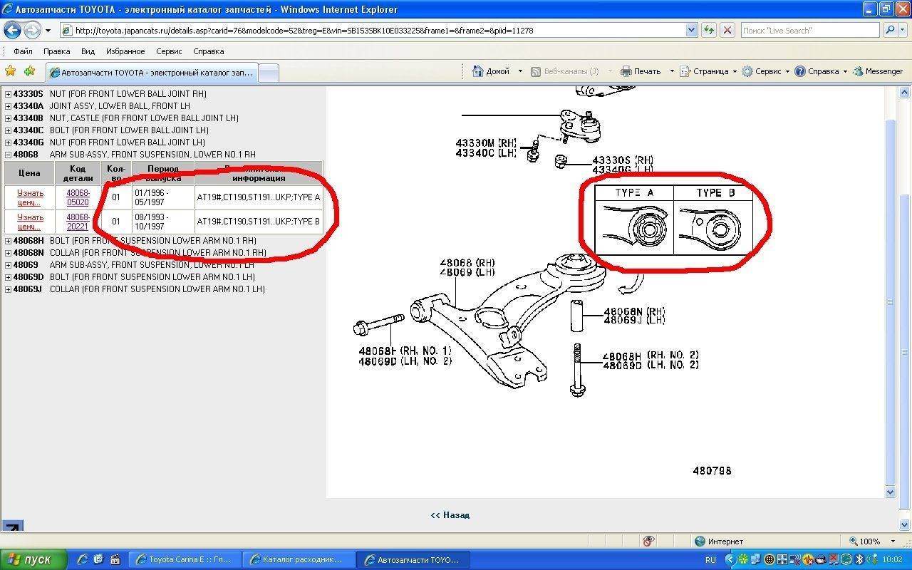The height and width of the screenshot is (570, 912).
Task: Open the address bar URL dropdown
Action: [691, 30]
